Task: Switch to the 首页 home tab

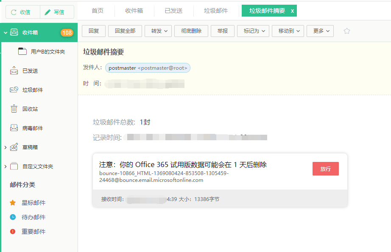Action: coord(97,11)
